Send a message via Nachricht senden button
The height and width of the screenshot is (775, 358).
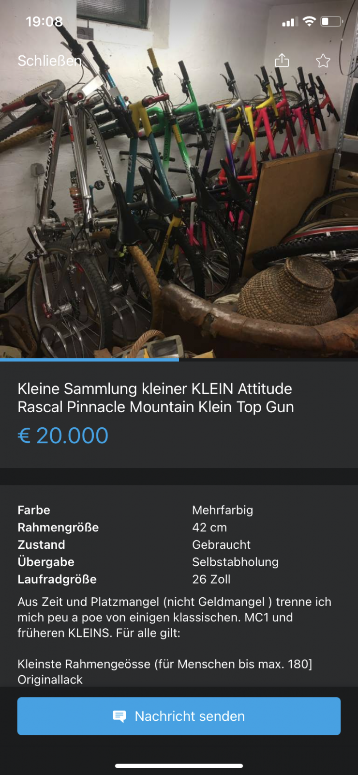(x=179, y=716)
